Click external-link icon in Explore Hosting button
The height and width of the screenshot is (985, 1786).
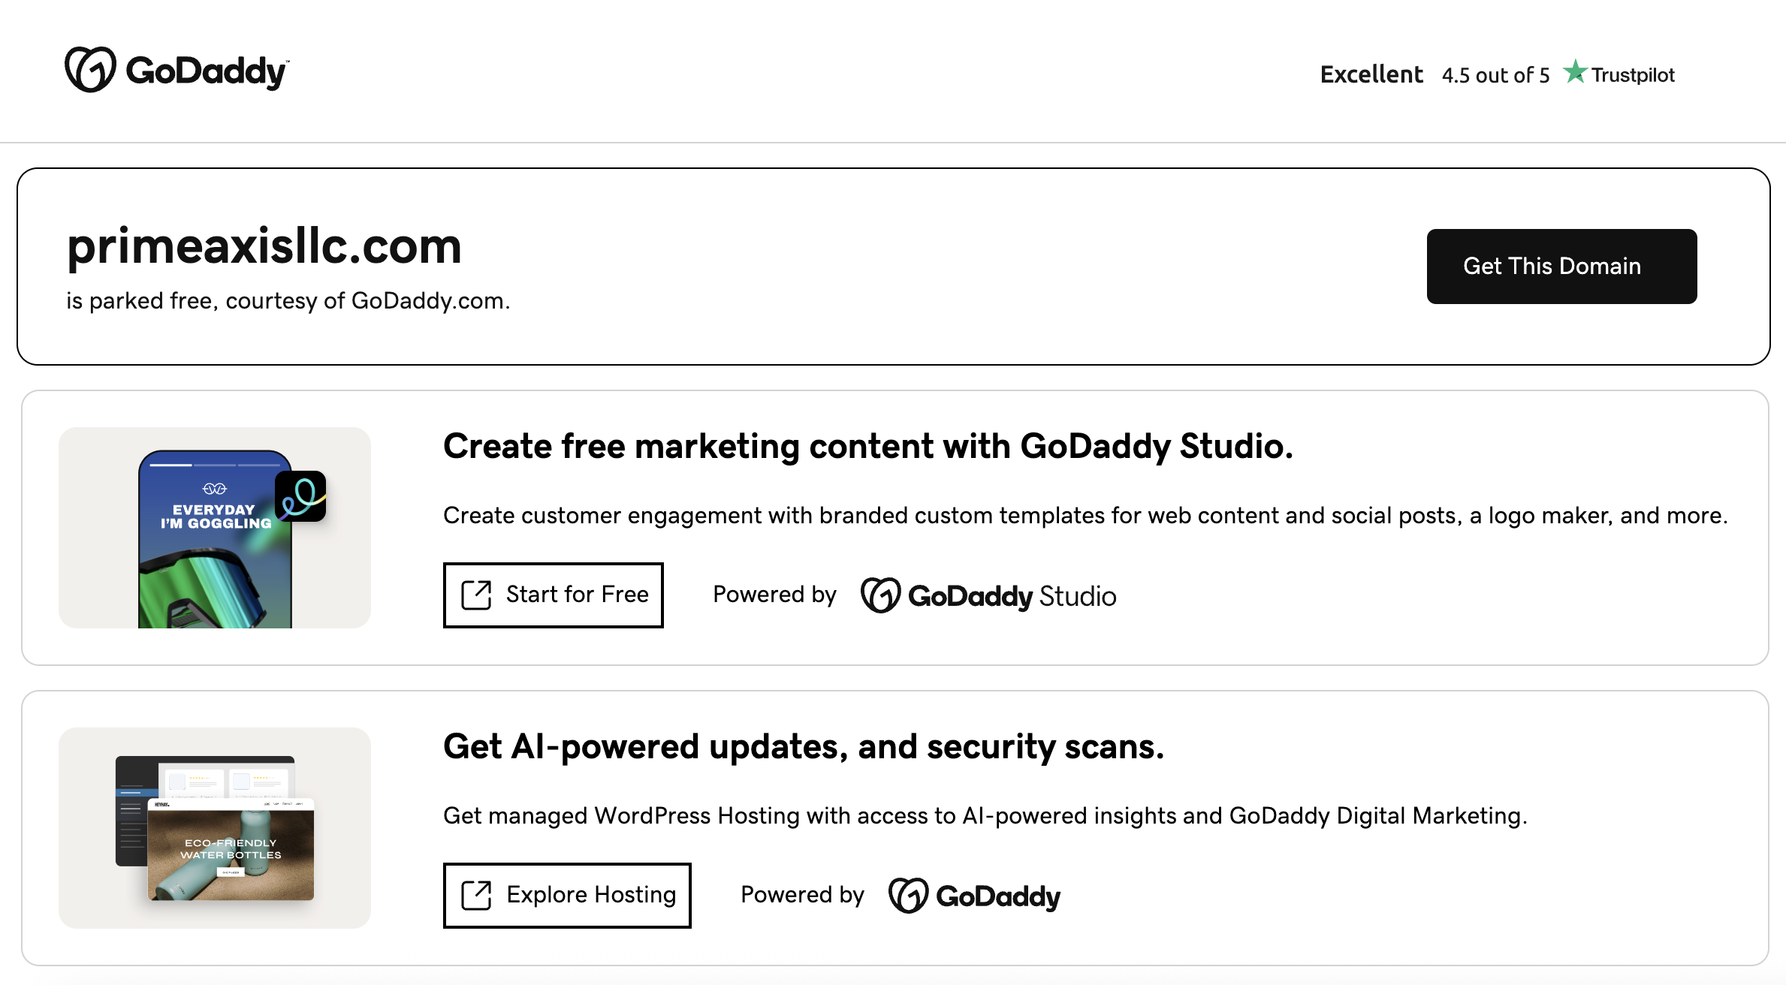pyautogui.click(x=476, y=895)
